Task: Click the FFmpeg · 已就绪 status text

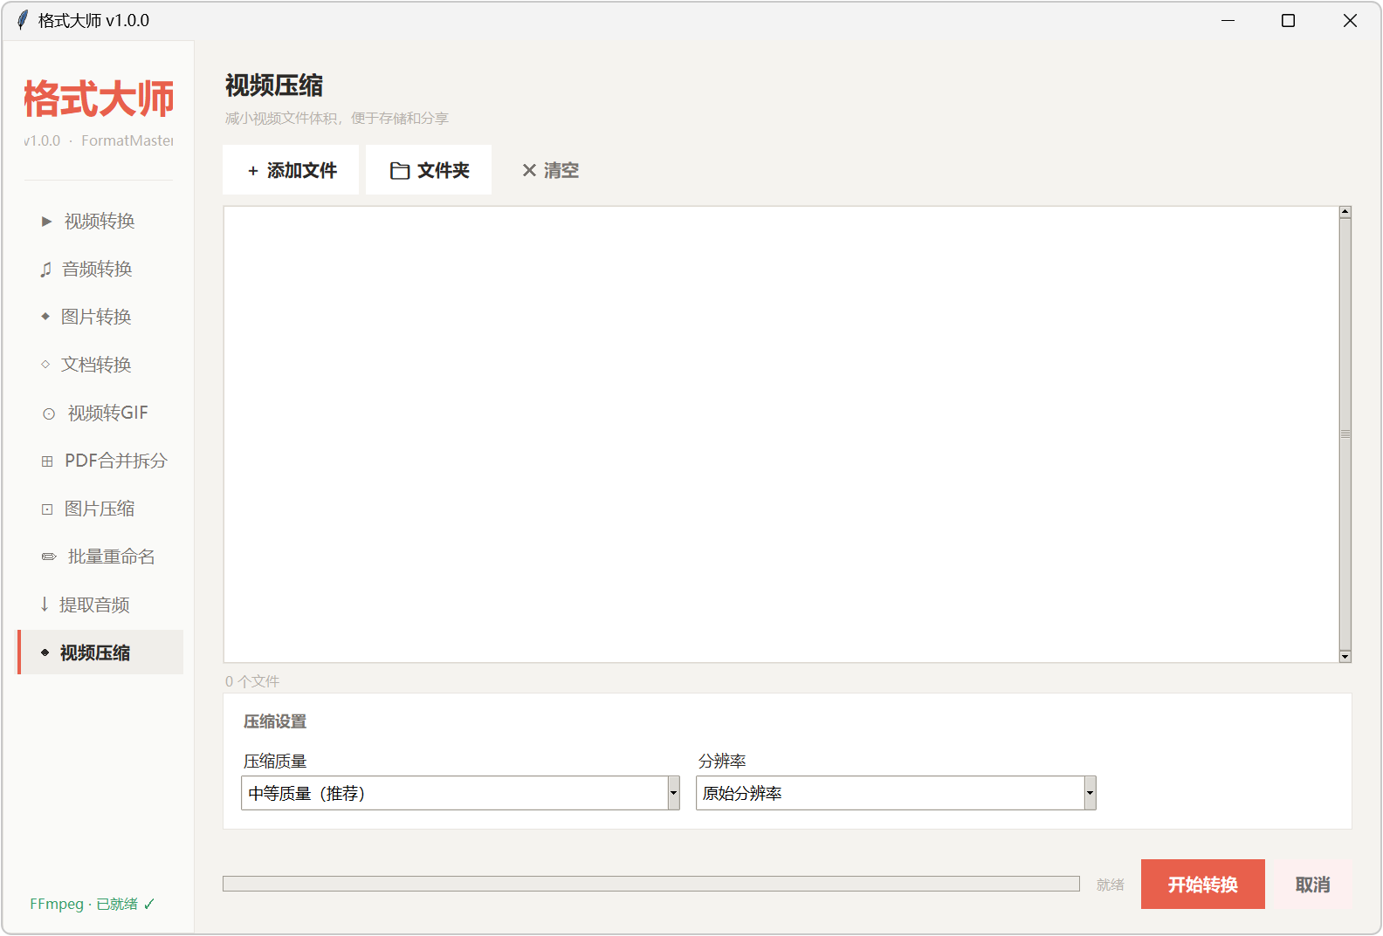Action: 93,904
